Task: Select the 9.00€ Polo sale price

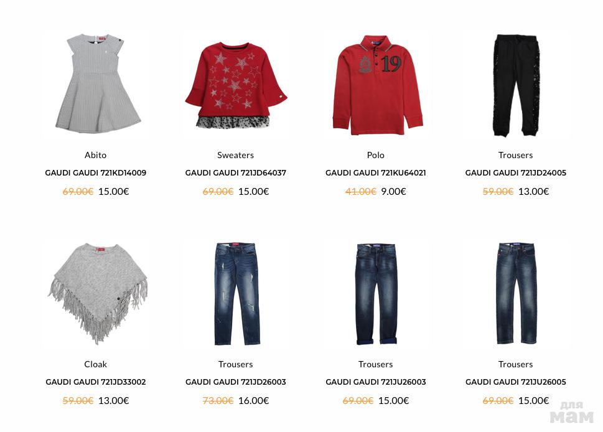Action: (393, 191)
